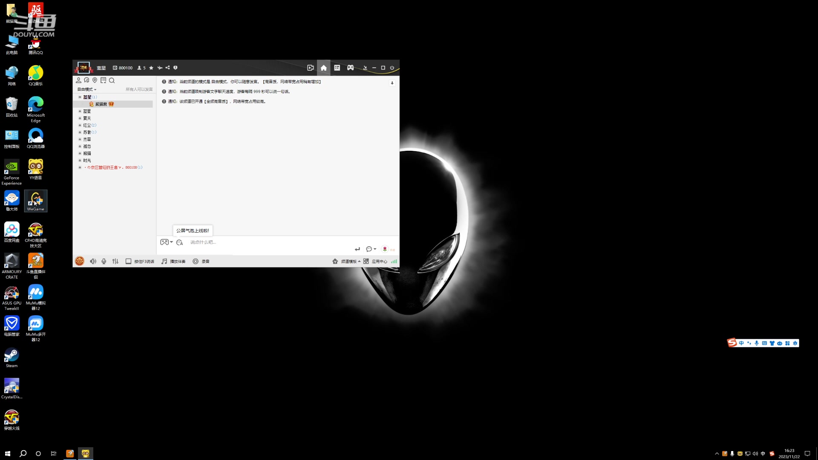
Task: Open the gamepad icon in YY header
Action: pyautogui.click(x=350, y=68)
